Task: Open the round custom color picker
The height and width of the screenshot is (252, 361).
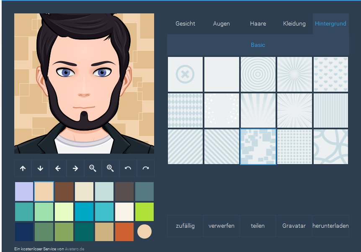Action: point(144,231)
